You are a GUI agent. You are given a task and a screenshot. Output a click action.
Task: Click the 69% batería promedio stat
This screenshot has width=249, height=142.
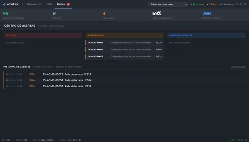point(162,15)
